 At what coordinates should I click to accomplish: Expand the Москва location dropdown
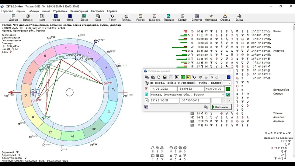[x=223, y=95]
